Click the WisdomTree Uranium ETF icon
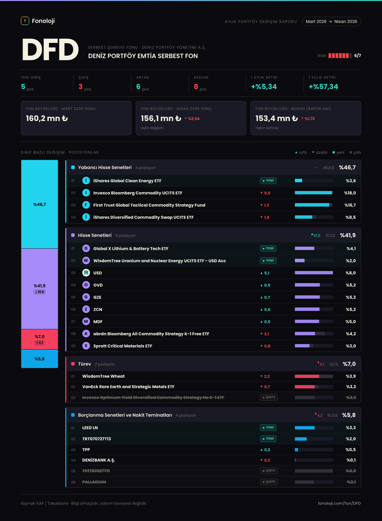 (x=86, y=260)
